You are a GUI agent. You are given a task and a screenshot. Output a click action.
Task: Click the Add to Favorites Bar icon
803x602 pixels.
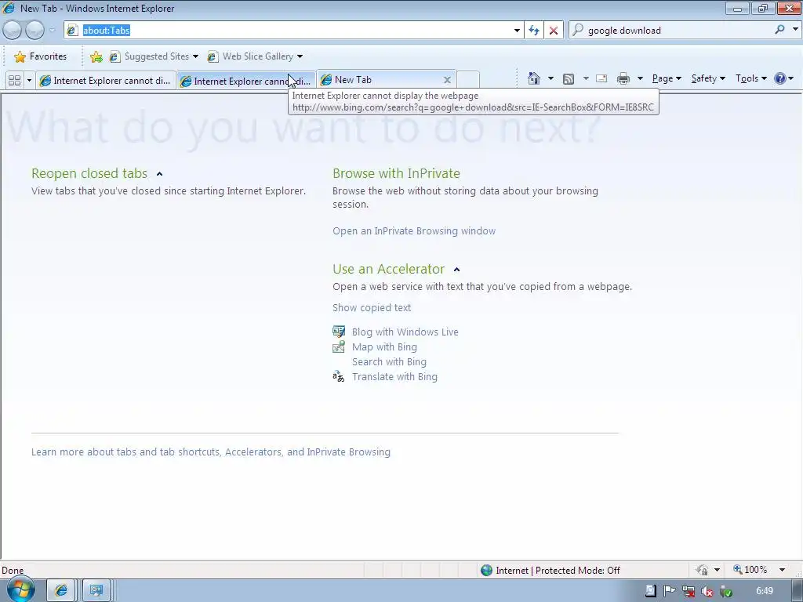point(96,56)
